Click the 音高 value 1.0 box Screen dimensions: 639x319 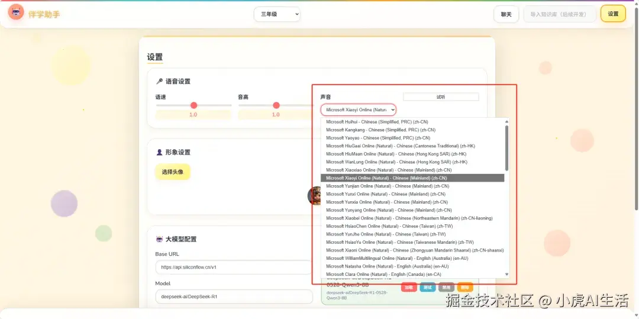[276, 114]
